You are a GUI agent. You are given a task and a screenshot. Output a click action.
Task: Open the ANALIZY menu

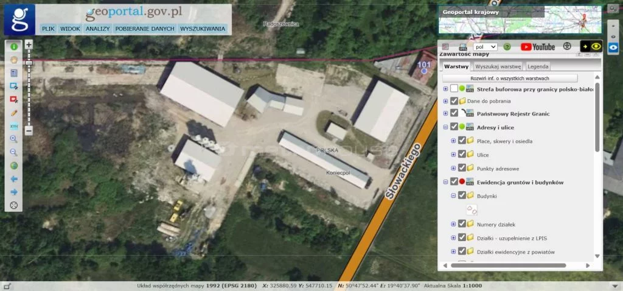98,29
